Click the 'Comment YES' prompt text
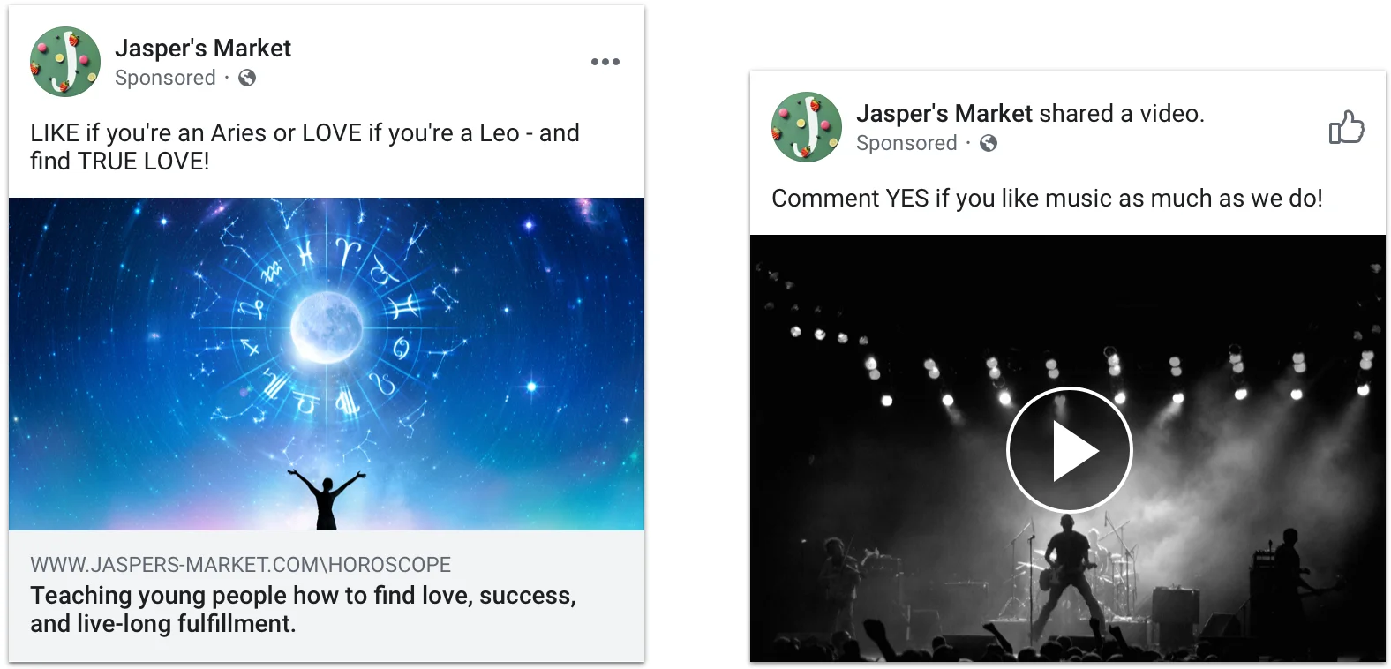This screenshot has width=1391, height=669. coord(1047,198)
